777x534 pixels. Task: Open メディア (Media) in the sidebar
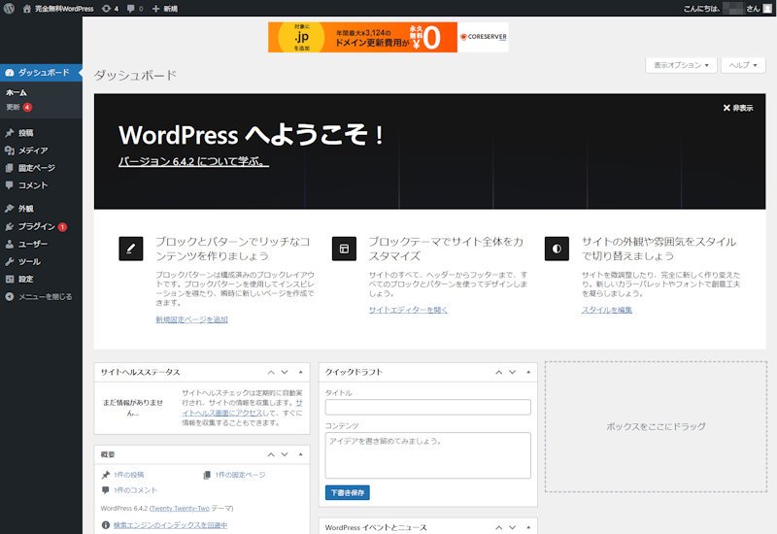pos(32,150)
